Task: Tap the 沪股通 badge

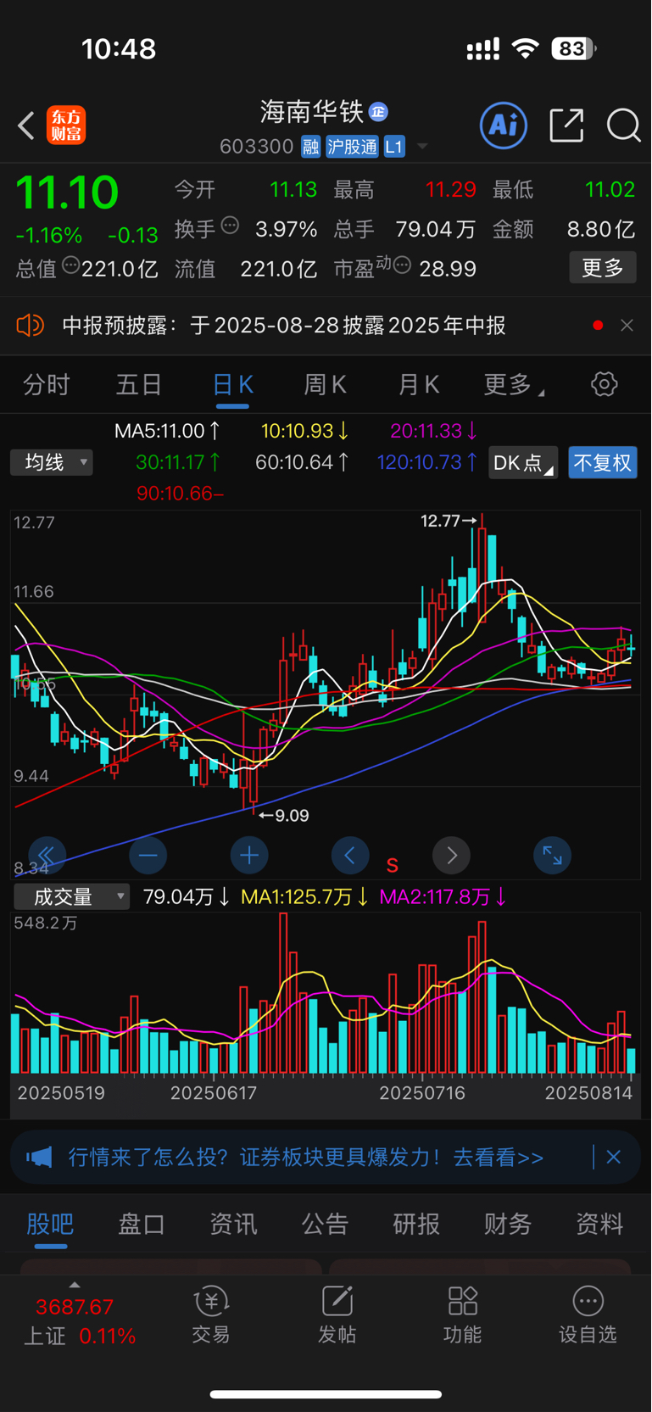Action: click(352, 147)
